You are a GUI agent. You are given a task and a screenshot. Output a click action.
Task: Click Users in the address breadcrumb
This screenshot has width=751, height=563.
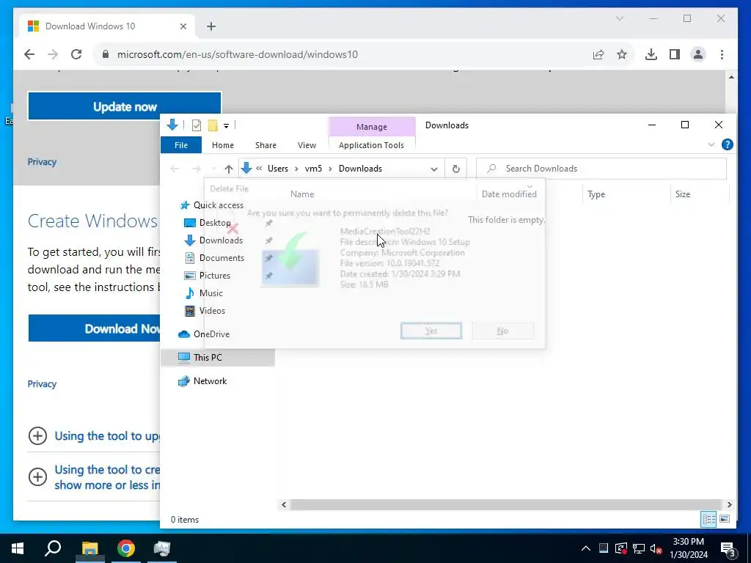(278, 169)
